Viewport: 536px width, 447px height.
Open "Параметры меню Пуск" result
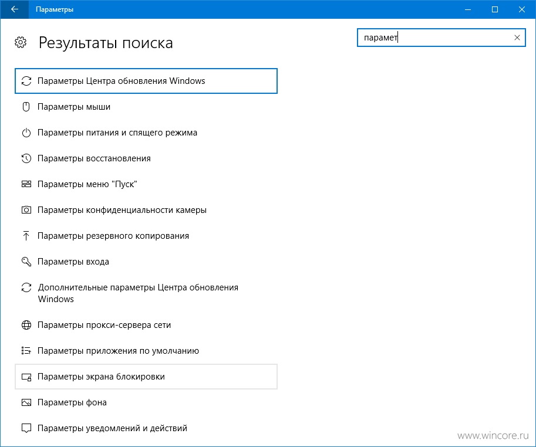[146, 184]
